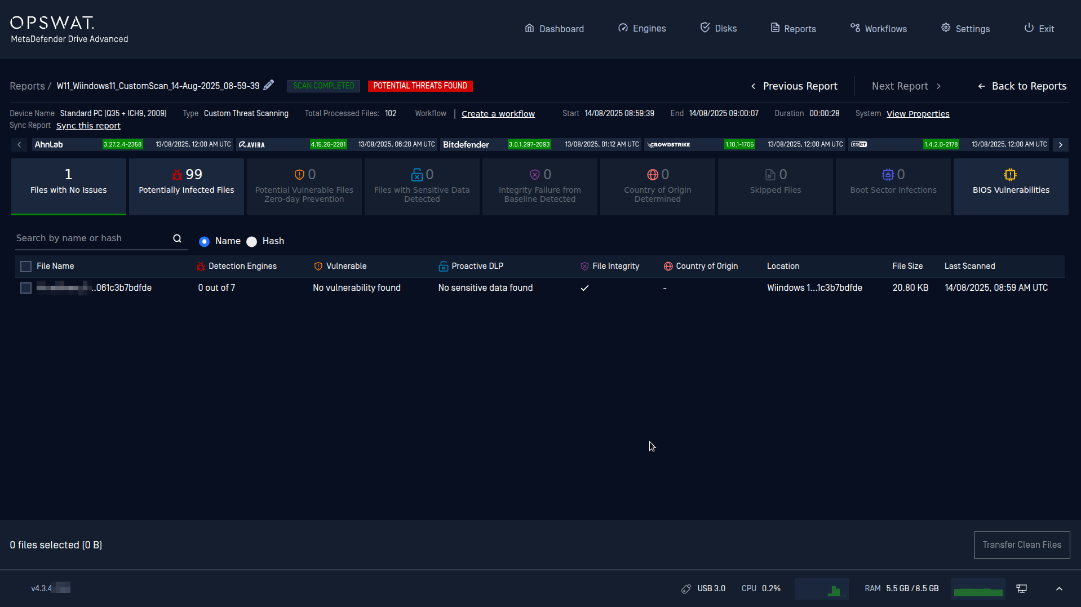The image size is (1081, 607).
Task: Select the BIOS Vulnerabilities tab
Action: (1011, 187)
